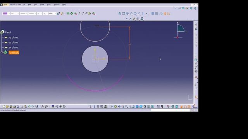Click the Corner fillet tool

click(127, 19)
